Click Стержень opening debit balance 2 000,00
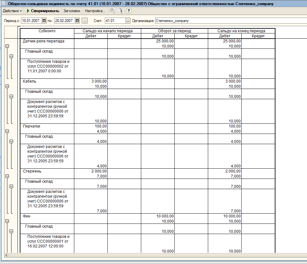 99,171
